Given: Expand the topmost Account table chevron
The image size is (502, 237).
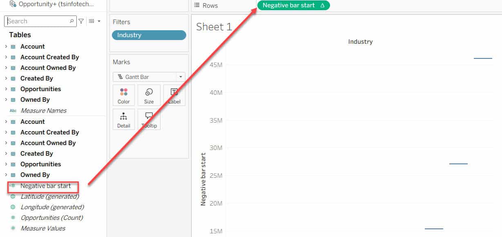Looking at the screenshot, I should pyautogui.click(x=6, y=47).
